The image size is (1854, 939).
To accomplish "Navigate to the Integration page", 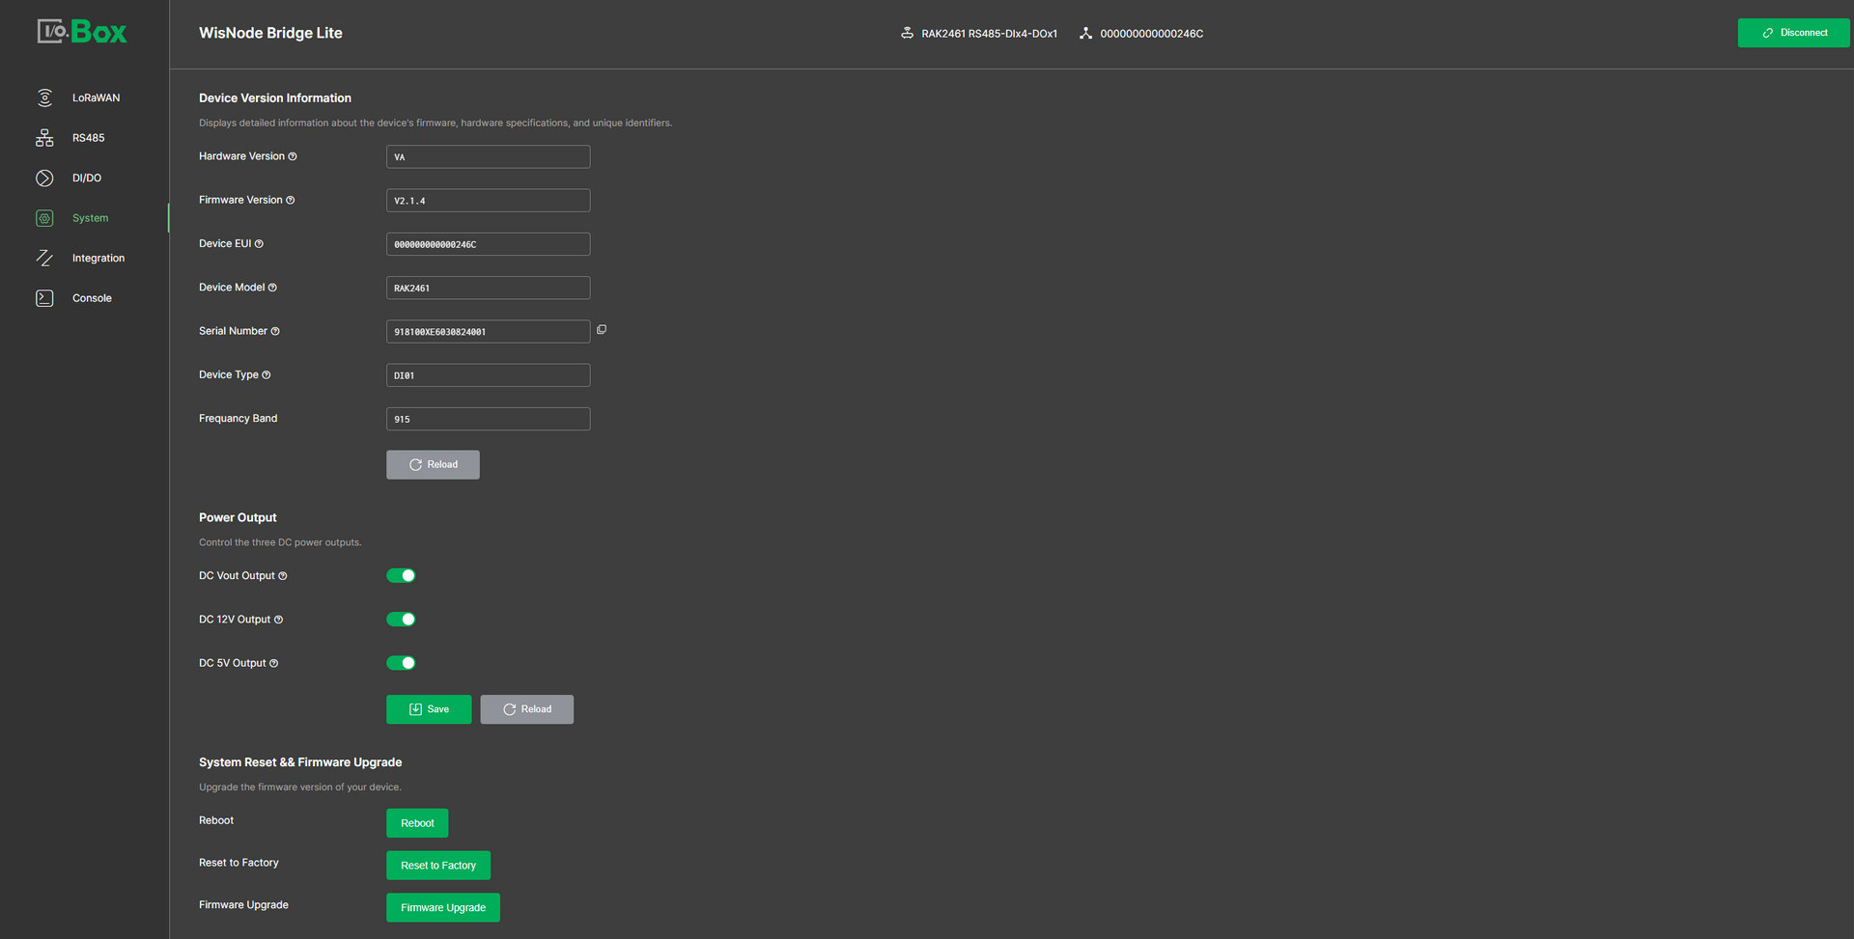I will coord(98,257).
